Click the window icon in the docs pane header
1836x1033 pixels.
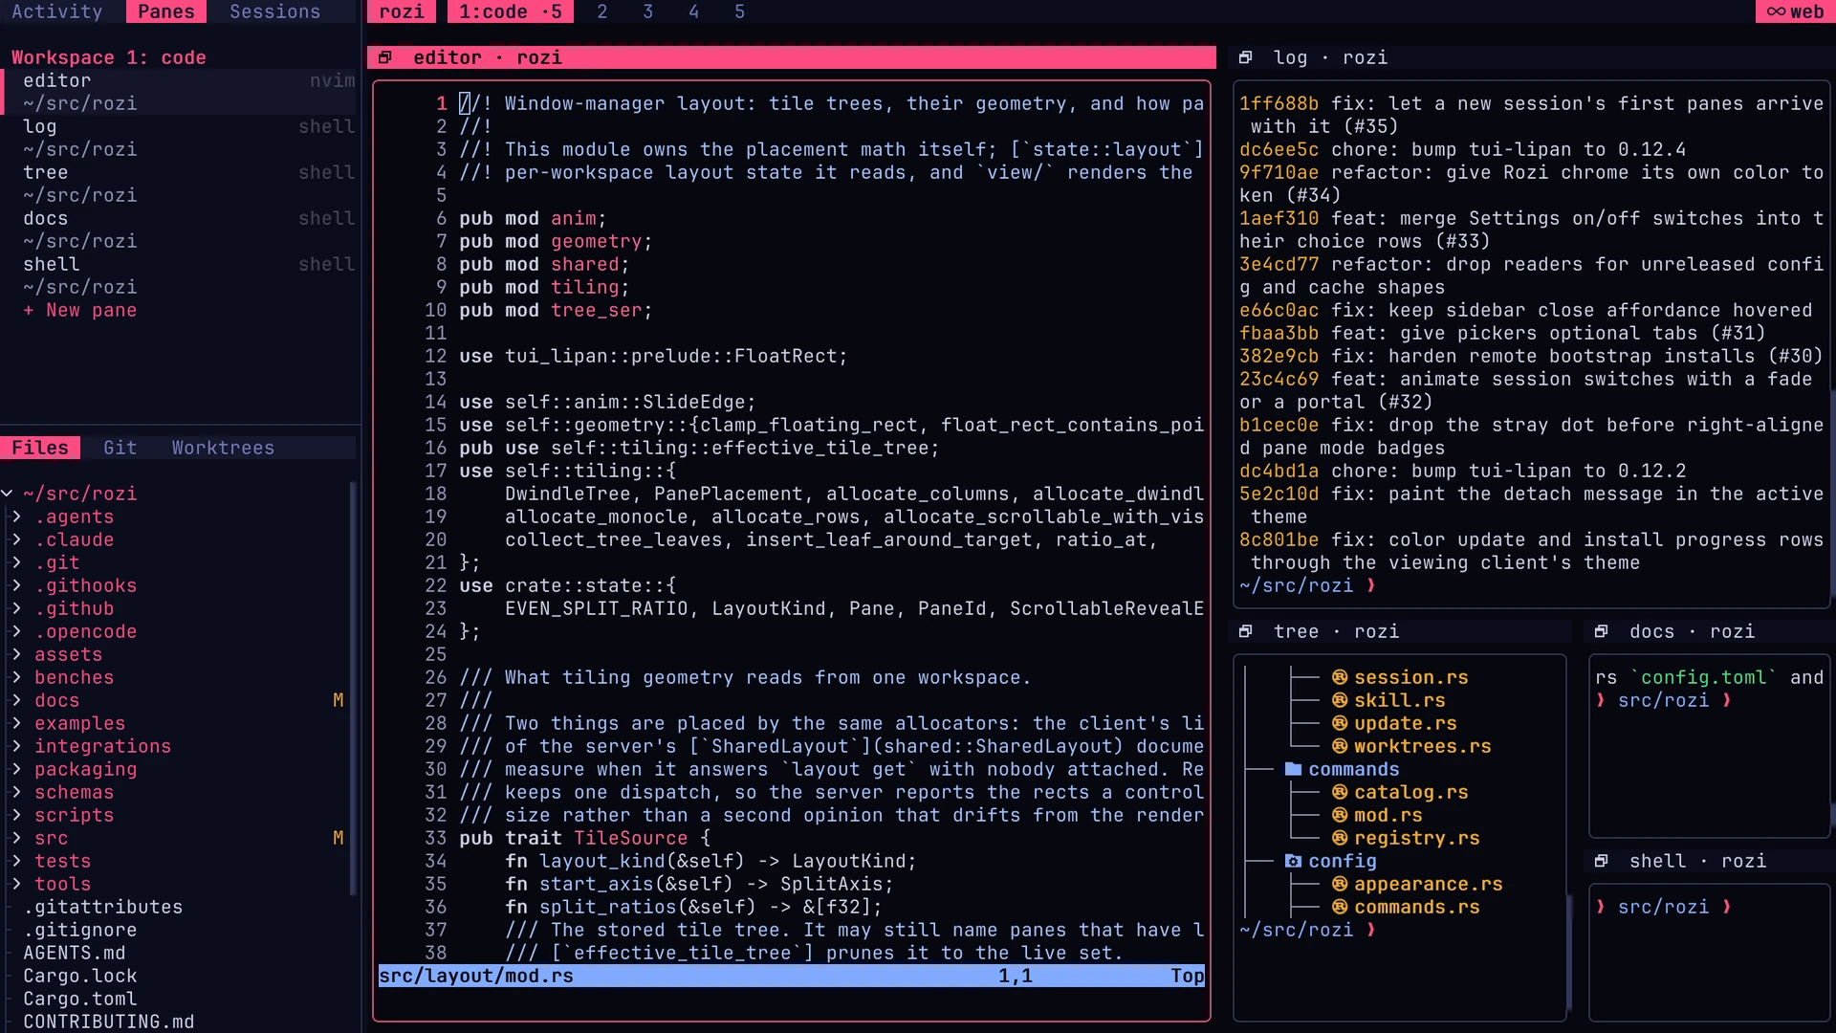click(x=1602, y=631)
